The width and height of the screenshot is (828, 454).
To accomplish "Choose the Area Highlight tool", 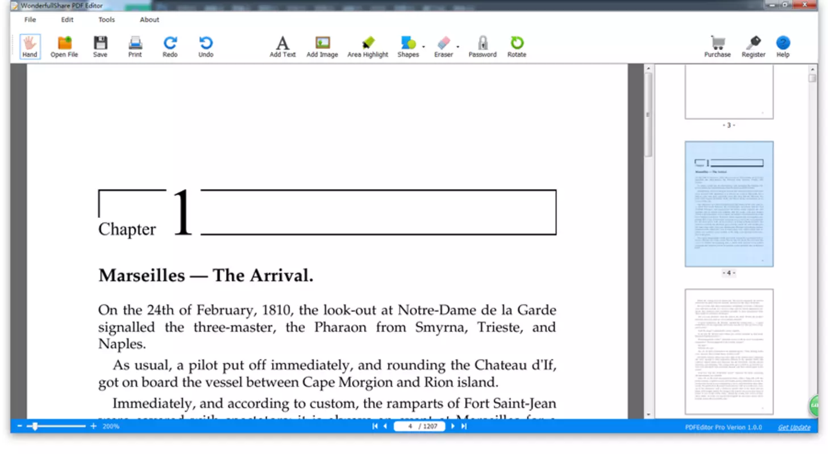I will click(x=368, y=46).
